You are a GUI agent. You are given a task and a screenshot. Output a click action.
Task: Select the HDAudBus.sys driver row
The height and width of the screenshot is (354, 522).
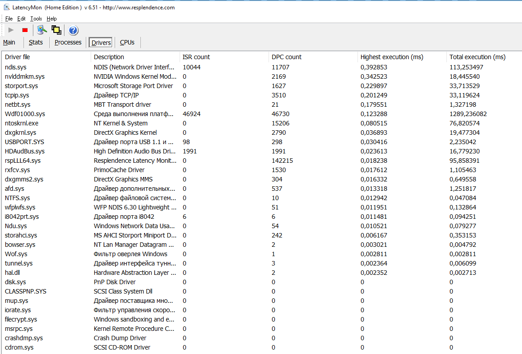[261, 151]
